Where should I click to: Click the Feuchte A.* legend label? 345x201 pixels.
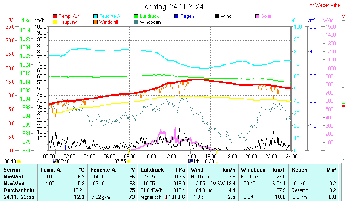click(x=111, y=16)
